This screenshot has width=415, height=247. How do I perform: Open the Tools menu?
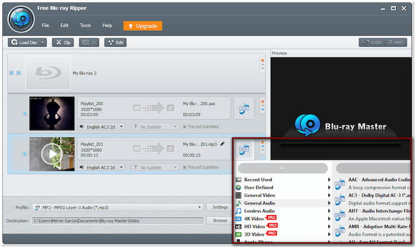[x=85, y=25]
